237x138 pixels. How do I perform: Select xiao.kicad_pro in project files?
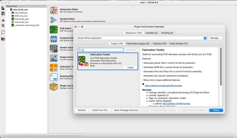tap(20, 9)
